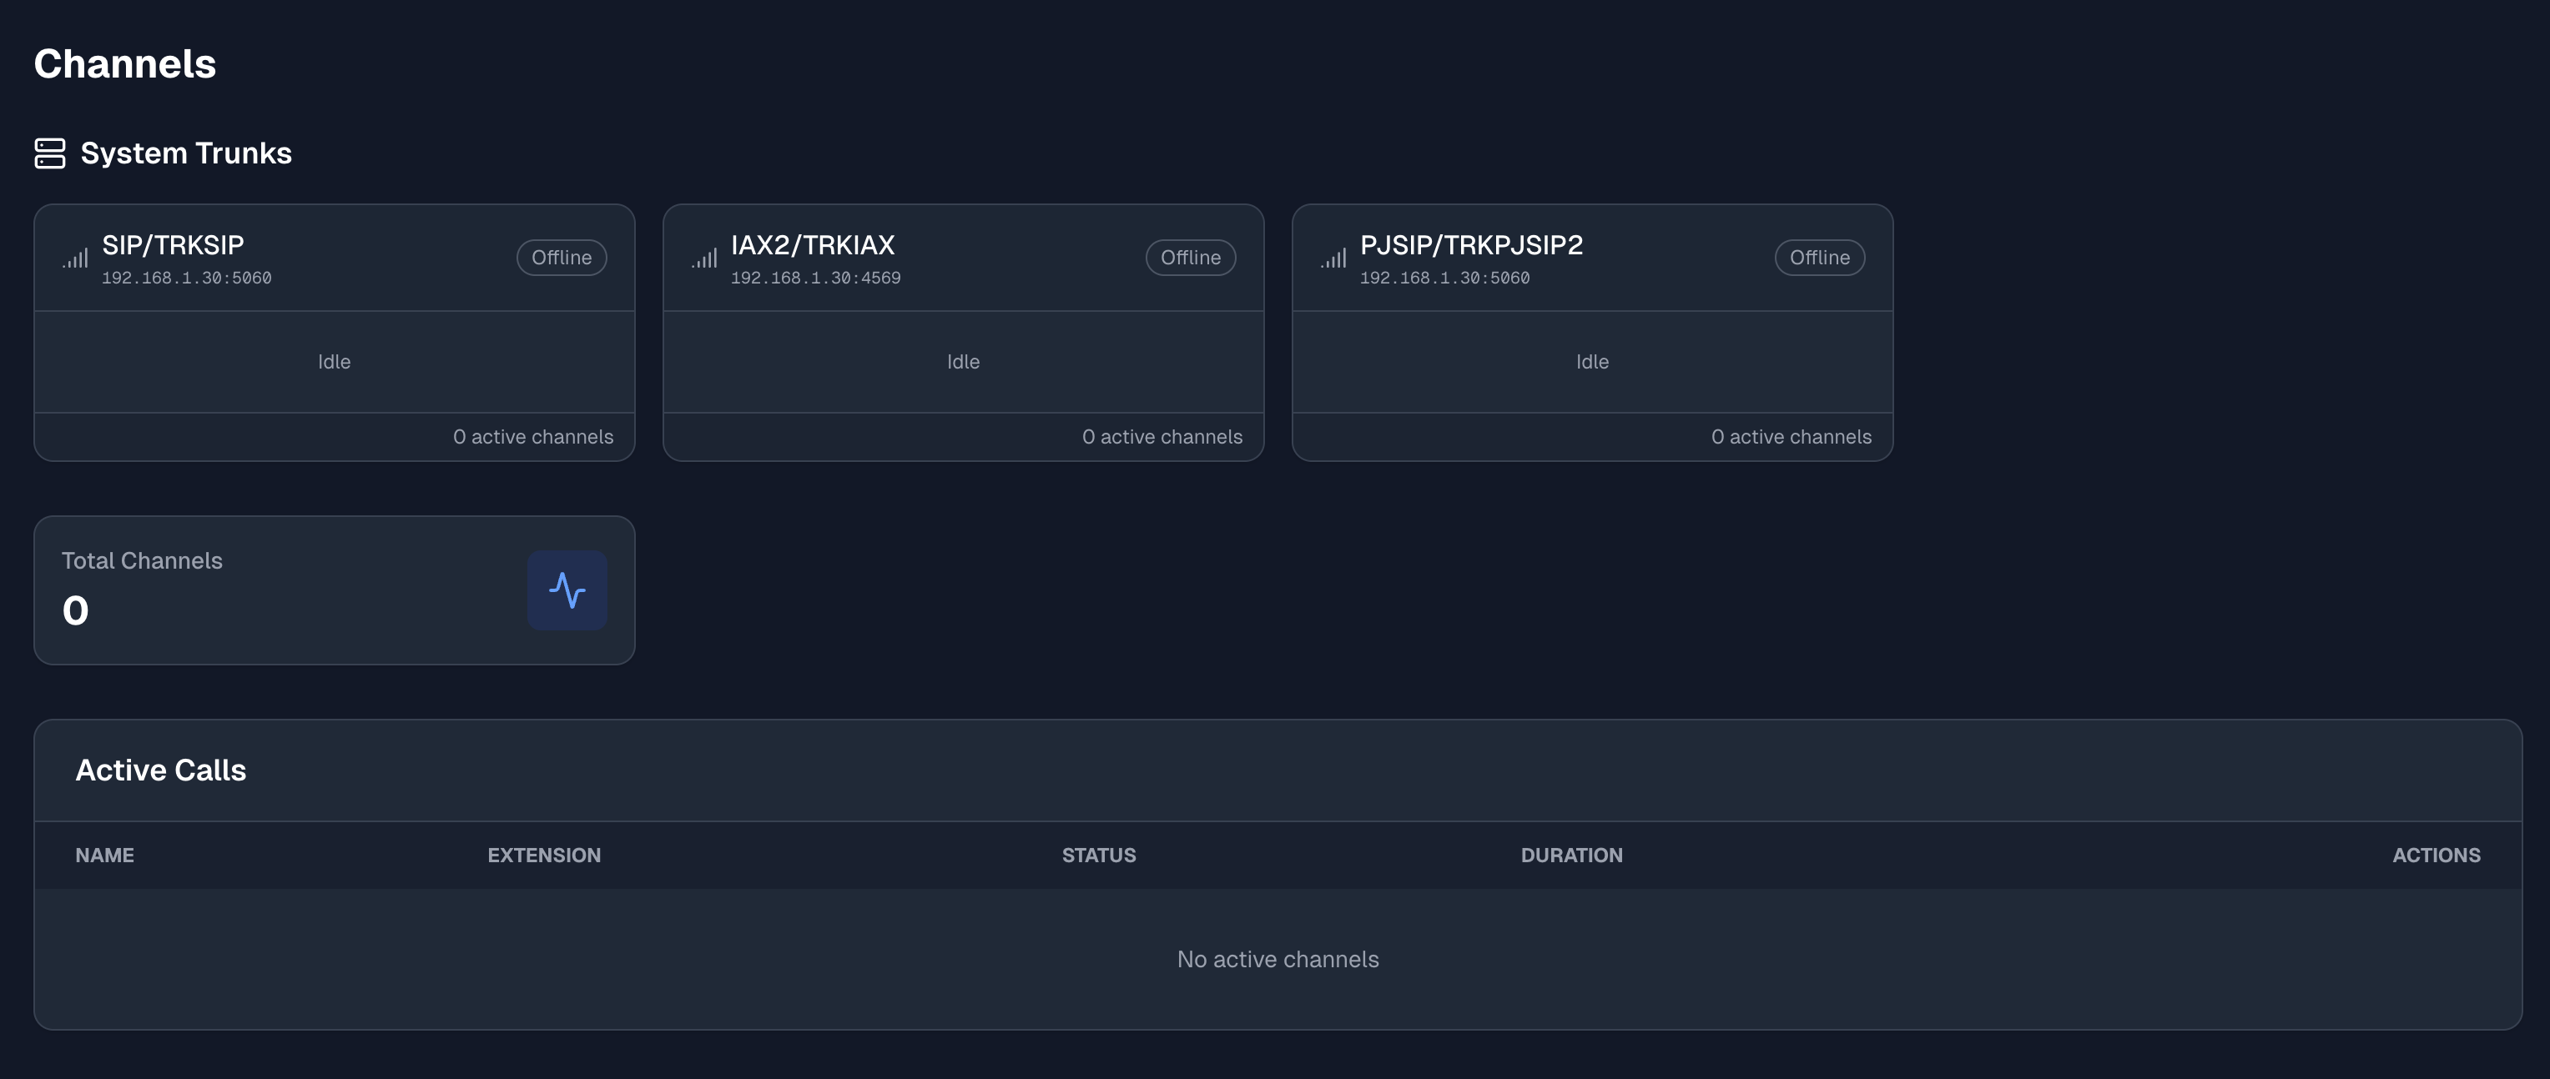Click the address 192.168.1.30:4569 under IAX2/TRKIAX
This screenshot has width=2550, height=1079.
coord(816,278)
